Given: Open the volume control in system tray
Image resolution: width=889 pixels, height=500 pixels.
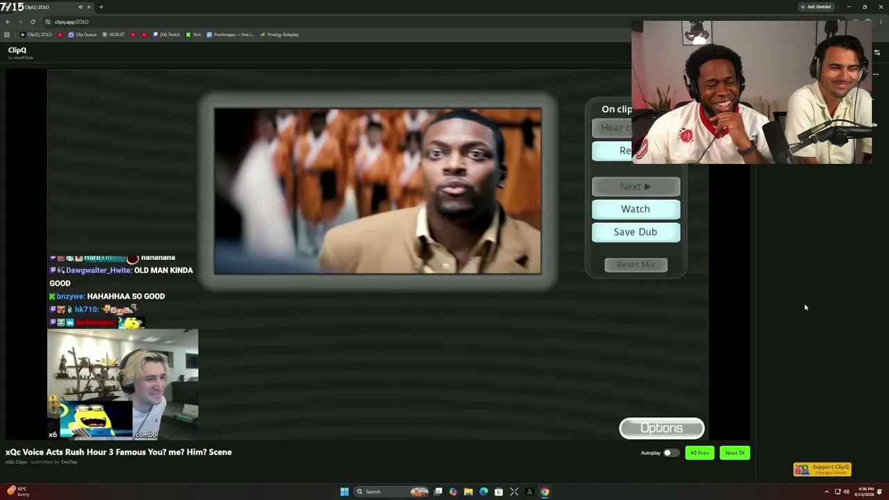Looking at the screenshot, I should tap(846, 492).
